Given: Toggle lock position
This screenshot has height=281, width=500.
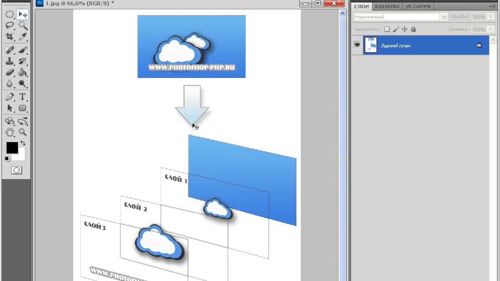Looking at the screenshot, I should pyautogui.click(x=405, y=29).
